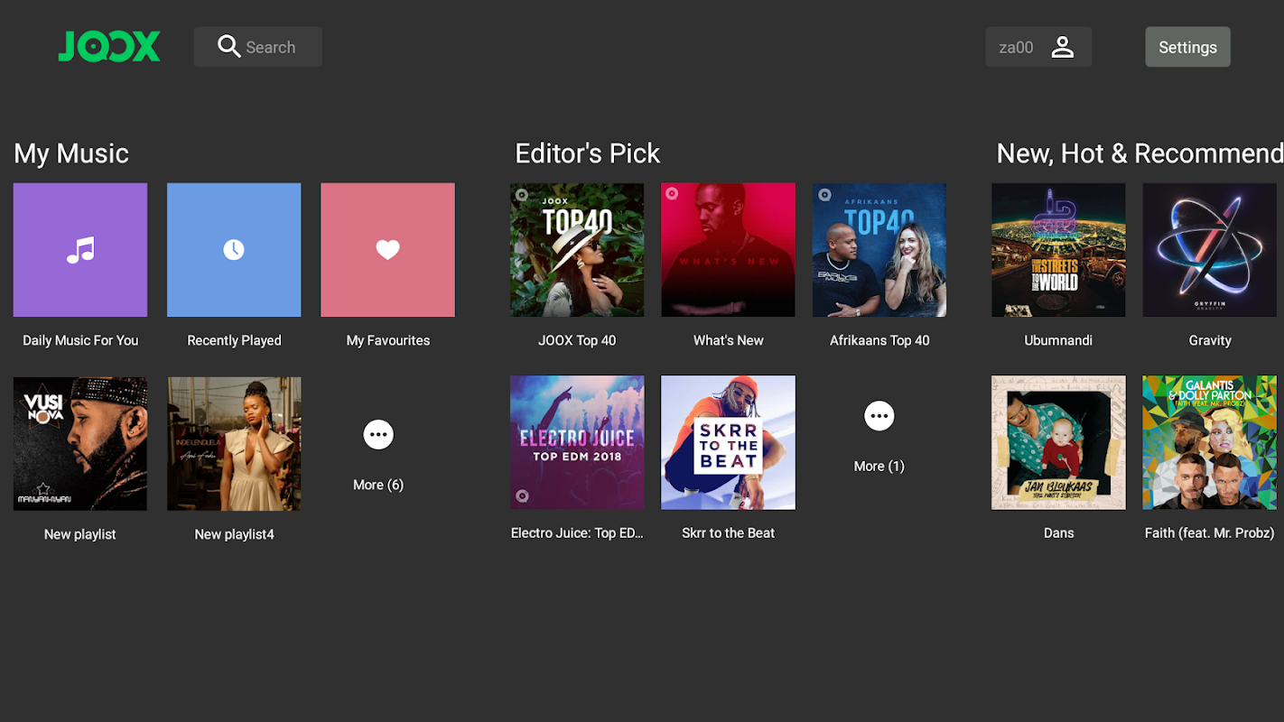Open the Gravity album cover
The height and width of the screenshot is (722, 1284).
(x=1210, y=250)
